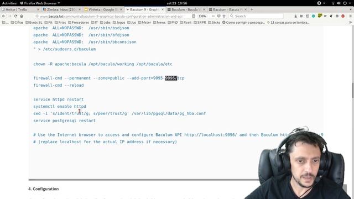List all tabs with the dropdown arrow
354x199 pixels.
[x=351, y=9]
